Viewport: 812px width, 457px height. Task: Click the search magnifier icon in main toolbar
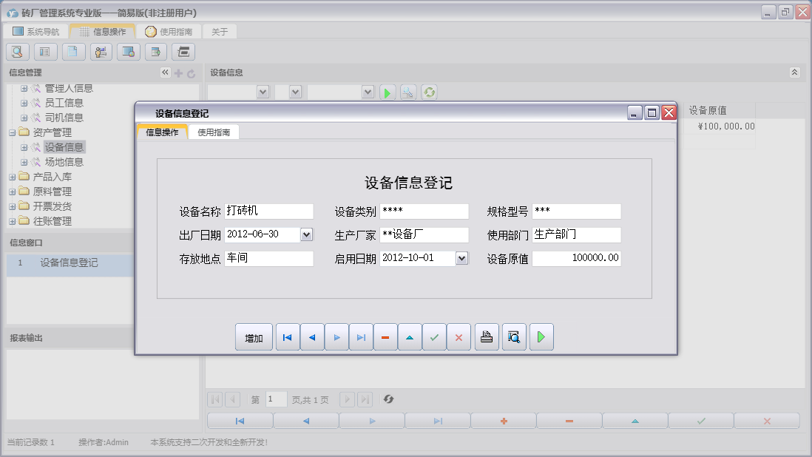[x=18, y=52]
